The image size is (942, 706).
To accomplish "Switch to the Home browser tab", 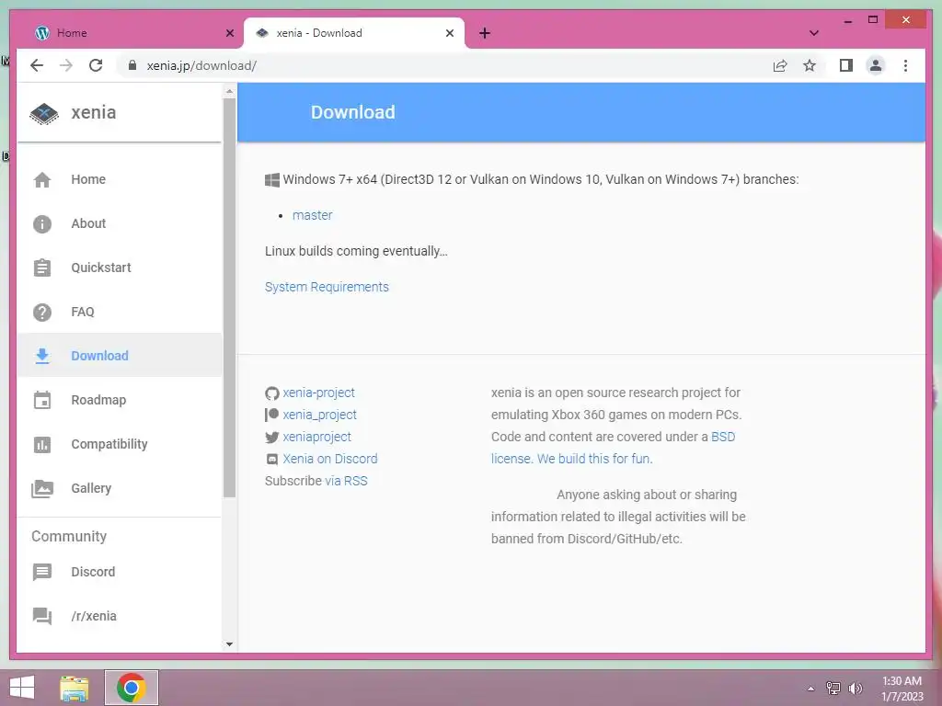I will click(x=134, y=33).
